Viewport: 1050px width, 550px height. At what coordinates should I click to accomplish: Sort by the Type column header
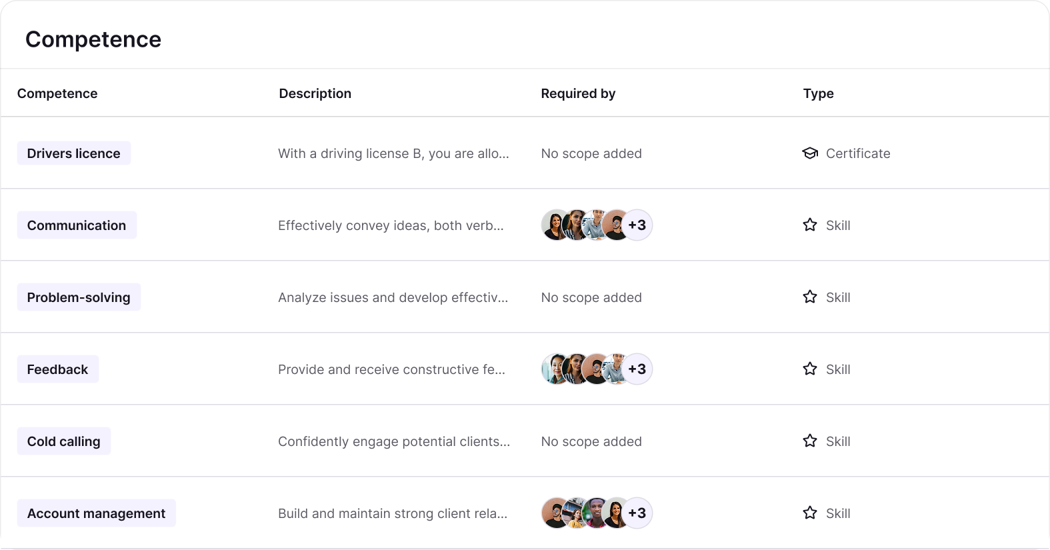coord(819,93)
